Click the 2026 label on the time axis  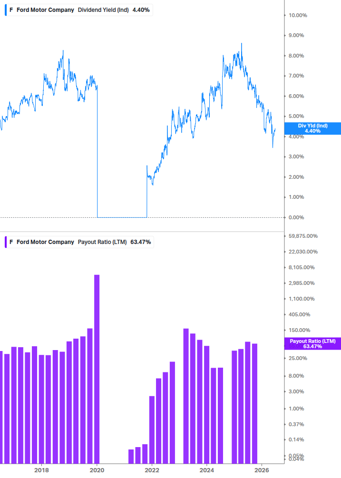point(262,470)
